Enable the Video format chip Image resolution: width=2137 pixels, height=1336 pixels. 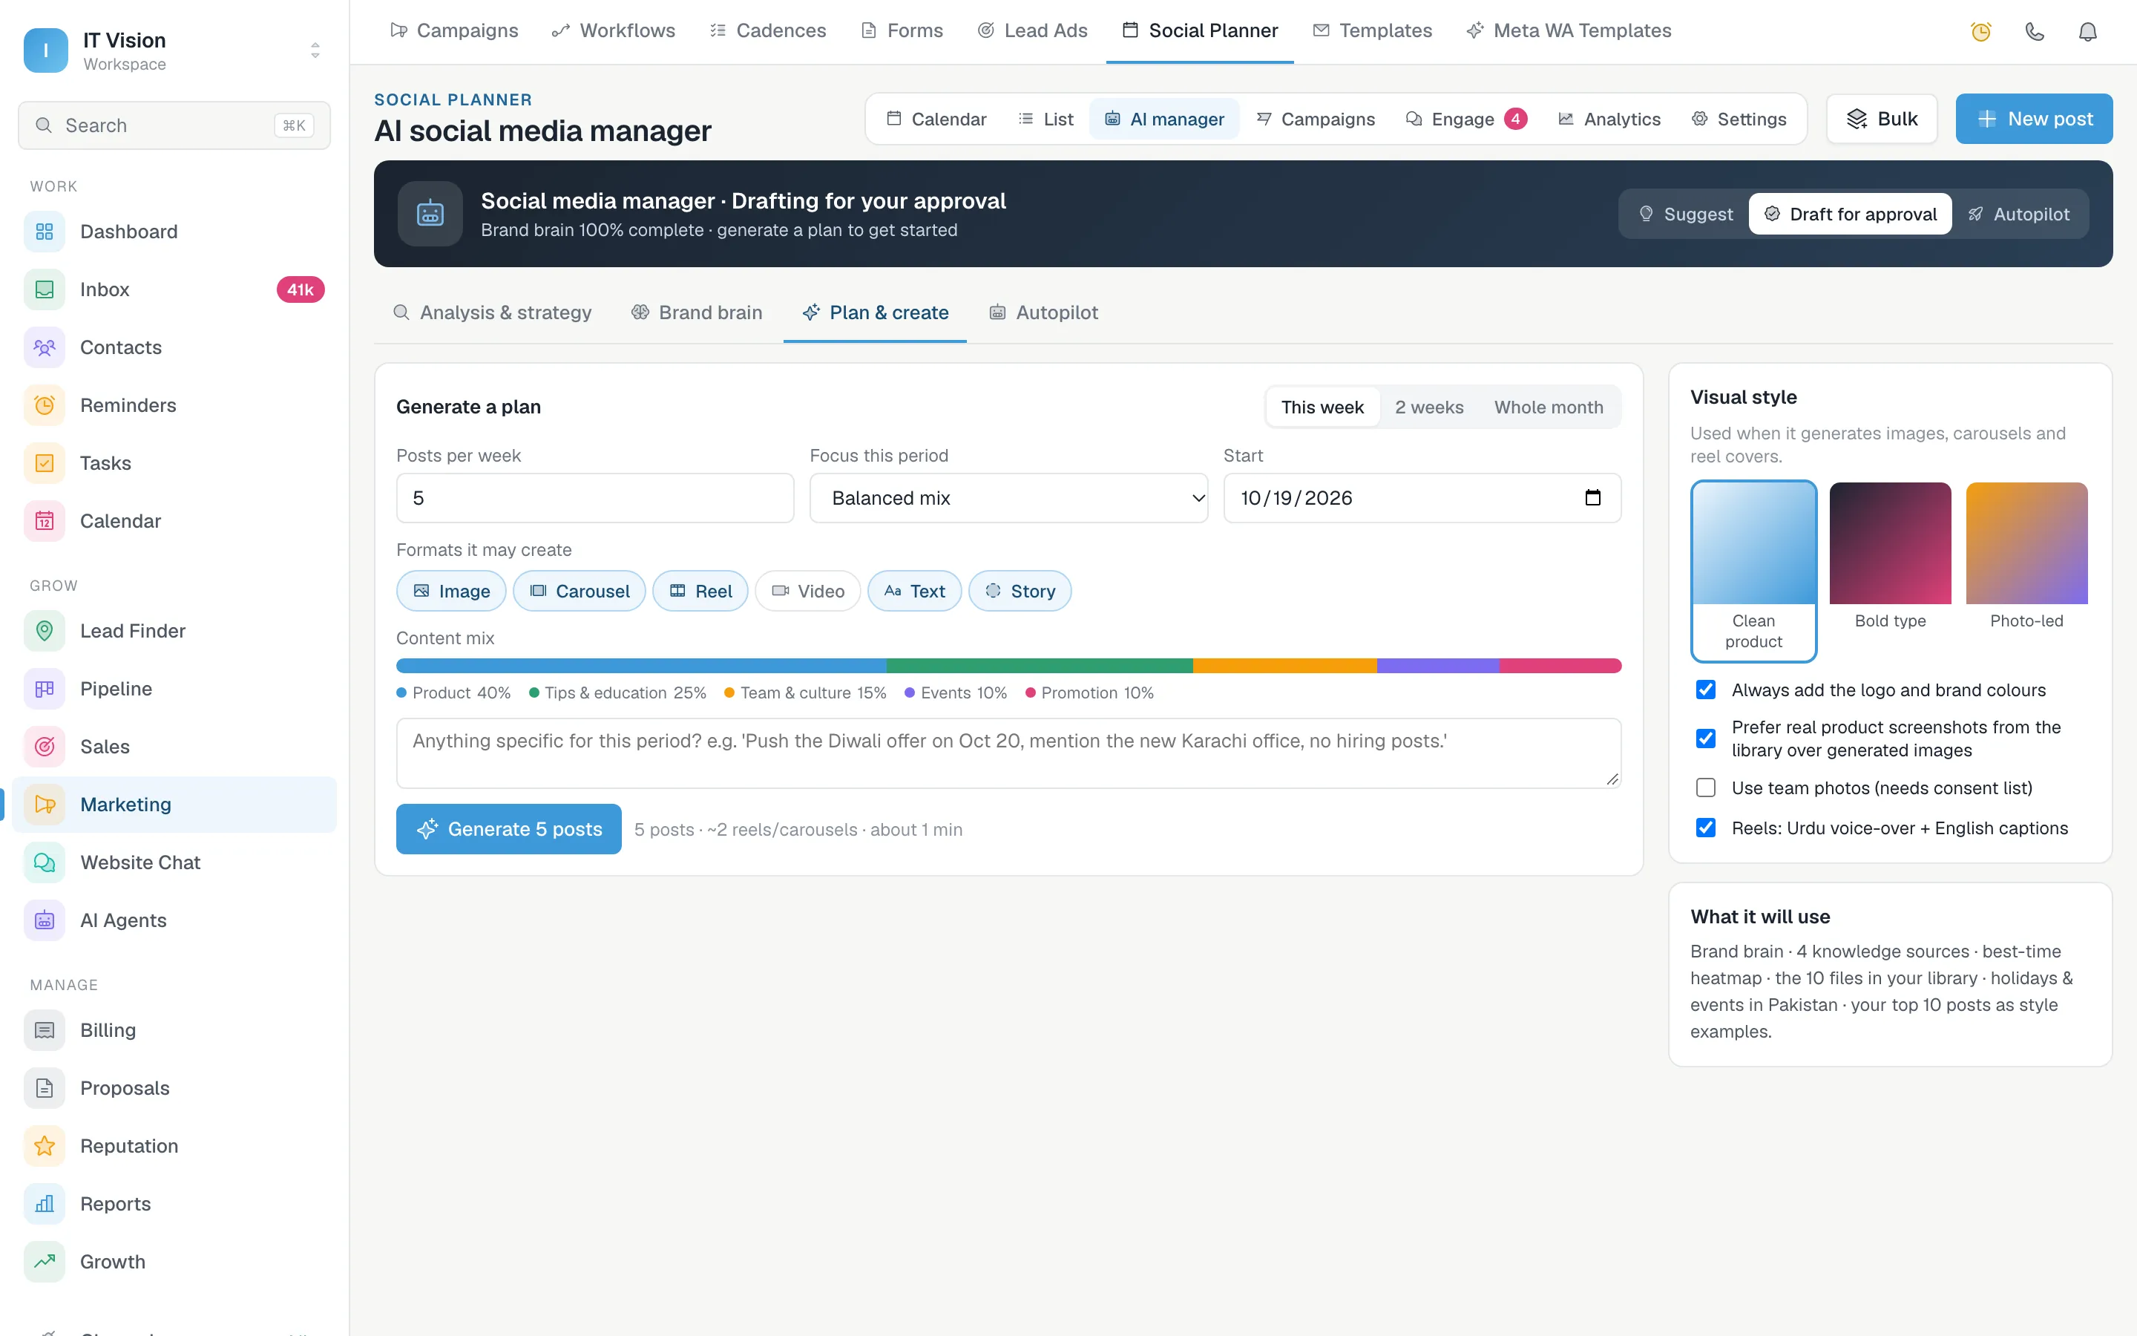[x=807, y=591]
